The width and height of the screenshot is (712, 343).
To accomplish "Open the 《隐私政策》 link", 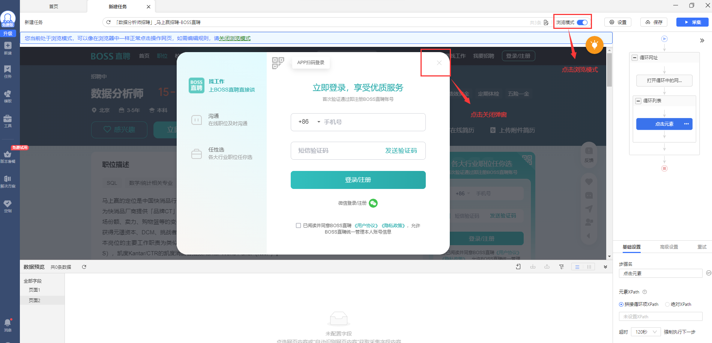I will (393, 226).
